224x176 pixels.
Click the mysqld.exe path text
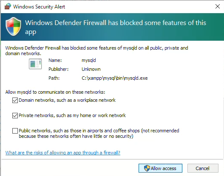(115, 78)
